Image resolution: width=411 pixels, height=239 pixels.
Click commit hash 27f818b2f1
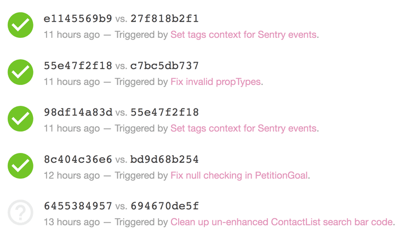(164, 19)
